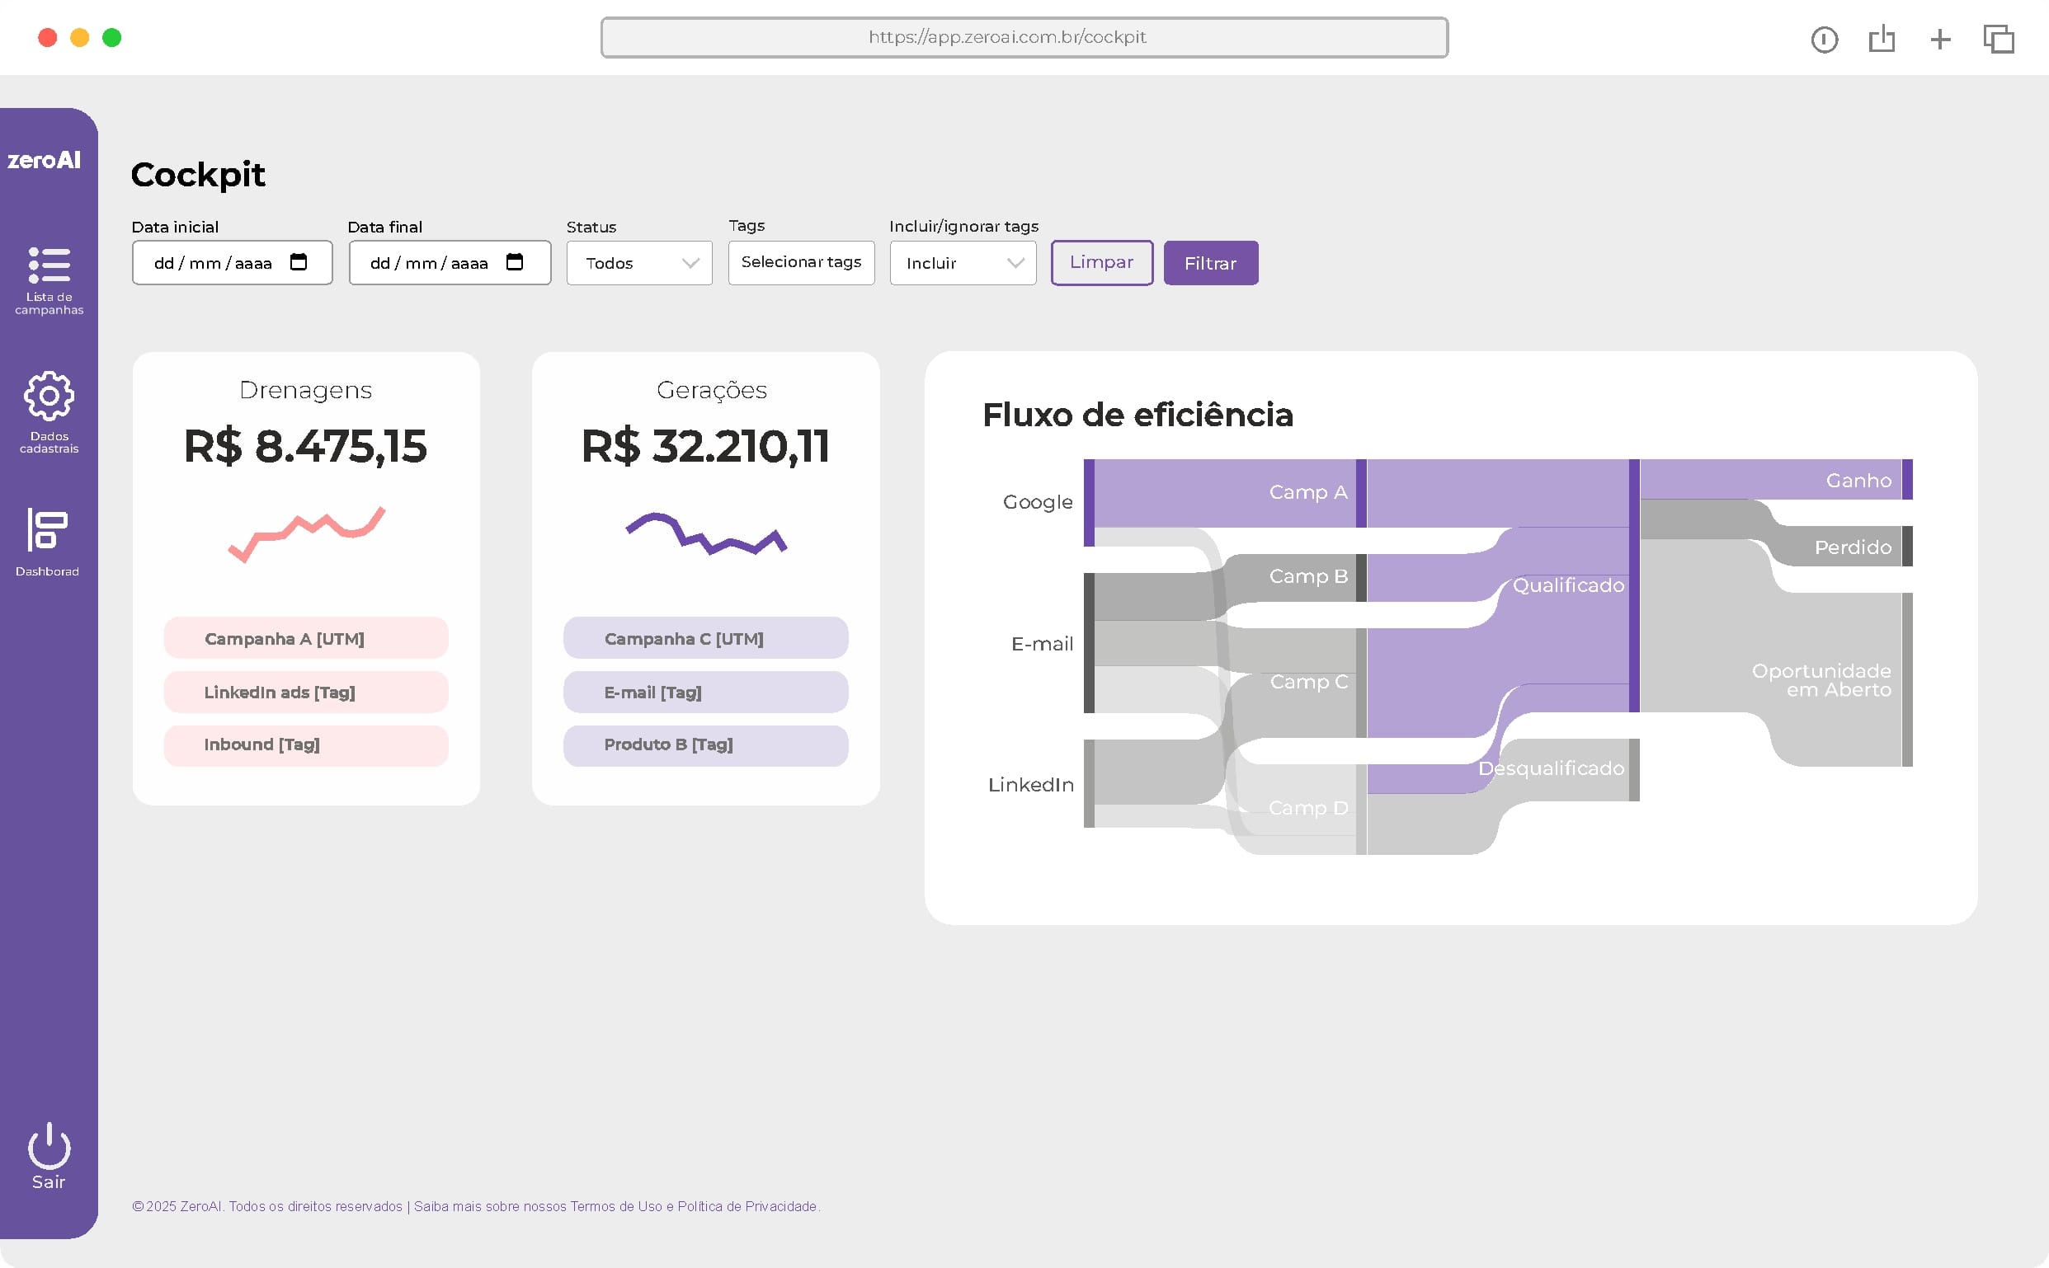Click the browser new tab plus icon

(1940, 39)
